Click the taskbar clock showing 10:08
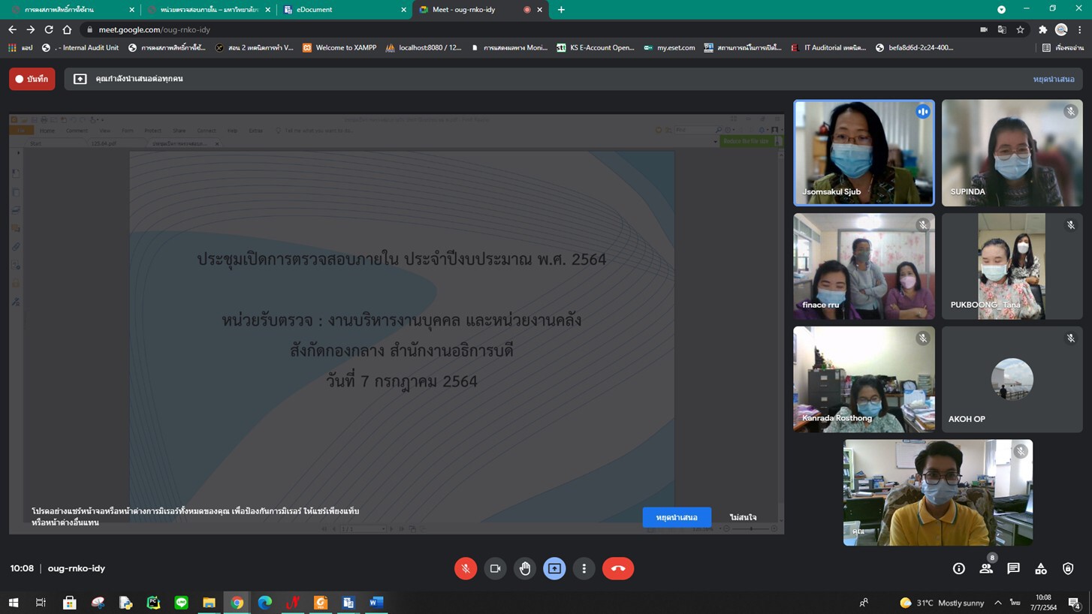1092x614 pixels. pyautogui.click(x=1043, y=603)
